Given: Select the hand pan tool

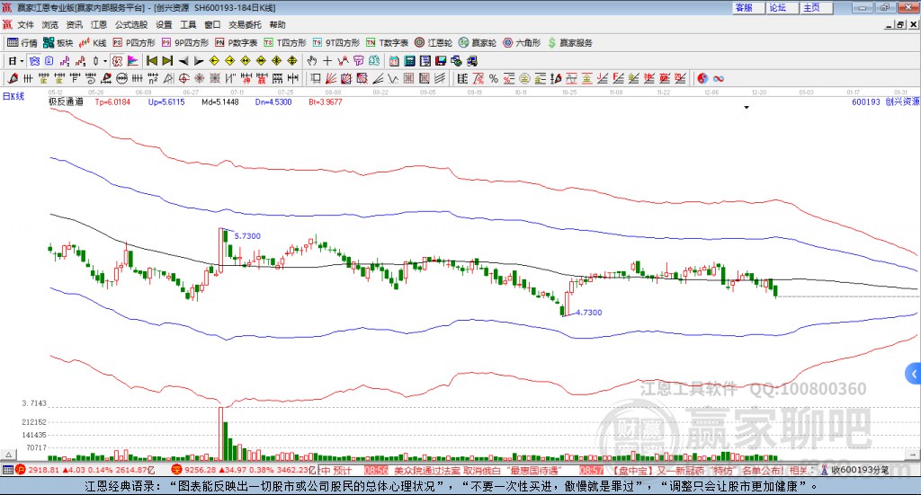Looking at the screenshot, I should click(312, 61).
